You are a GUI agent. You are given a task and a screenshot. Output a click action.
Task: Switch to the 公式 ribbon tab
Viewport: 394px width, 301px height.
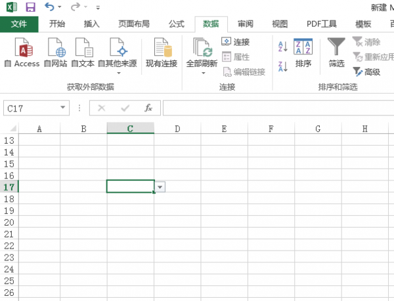click(177, 24)
